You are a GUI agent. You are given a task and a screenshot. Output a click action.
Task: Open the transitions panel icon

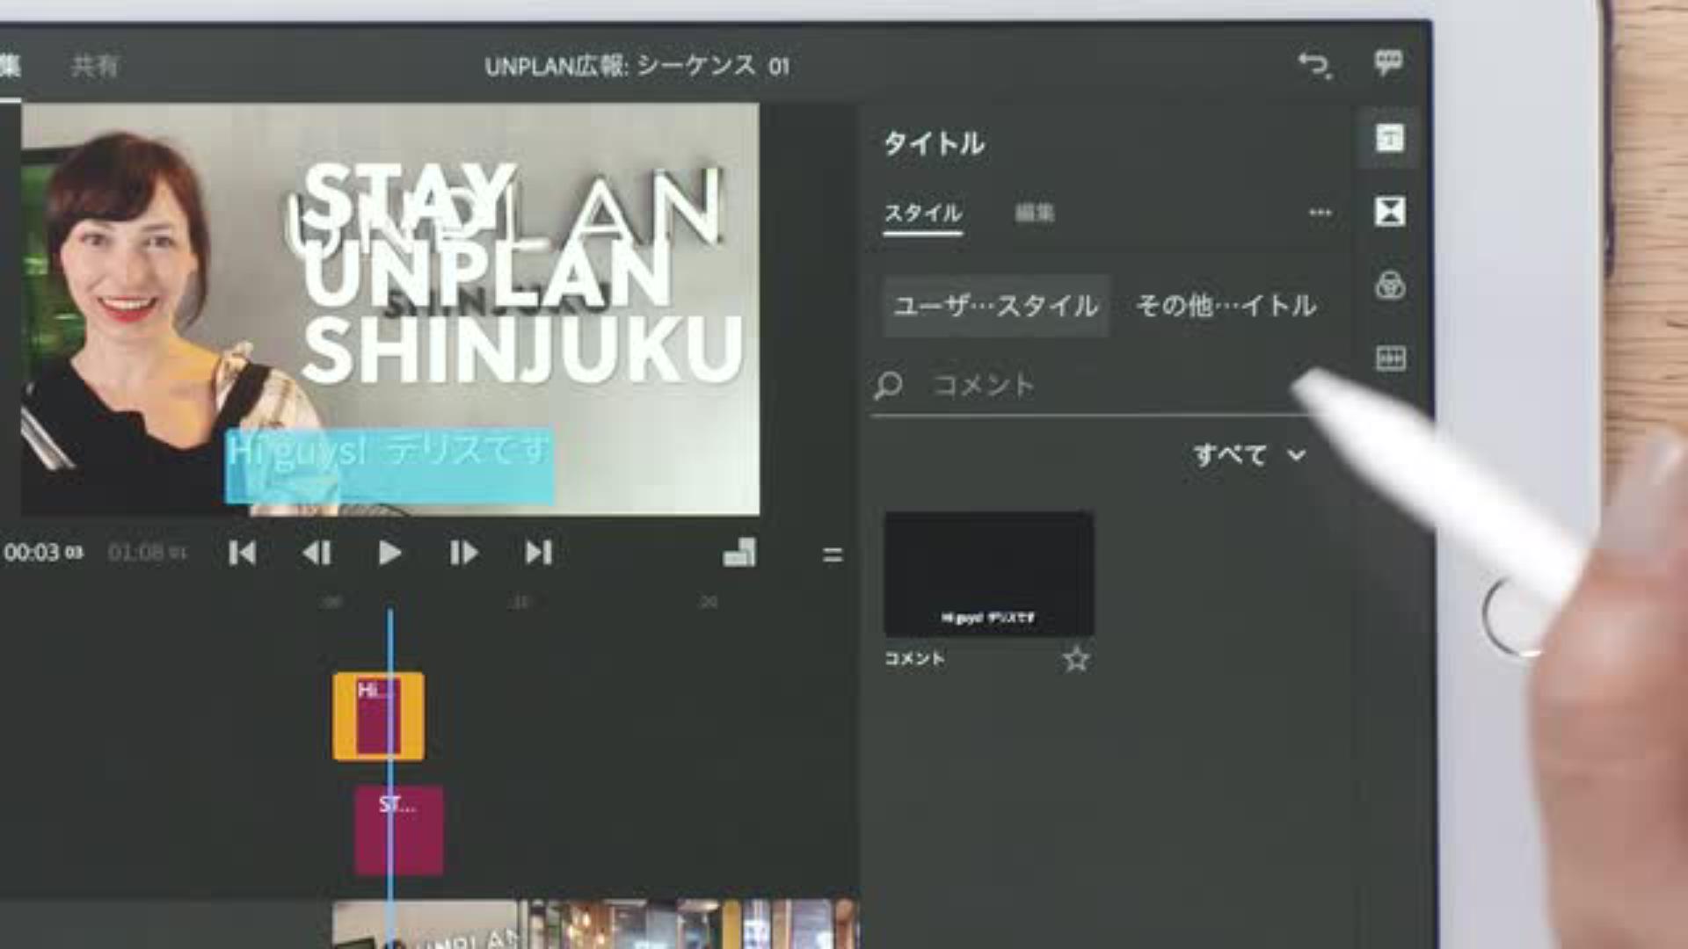tap(1389, 212)
